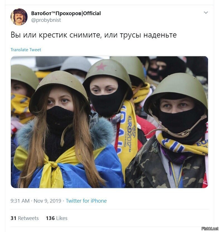Open the display name Ватобот™Прохоров|Official
This screenshot has height=232, width=220.
pos(66,13)
